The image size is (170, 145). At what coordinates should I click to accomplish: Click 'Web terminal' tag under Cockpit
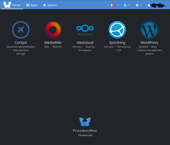(x=21, y=50)
